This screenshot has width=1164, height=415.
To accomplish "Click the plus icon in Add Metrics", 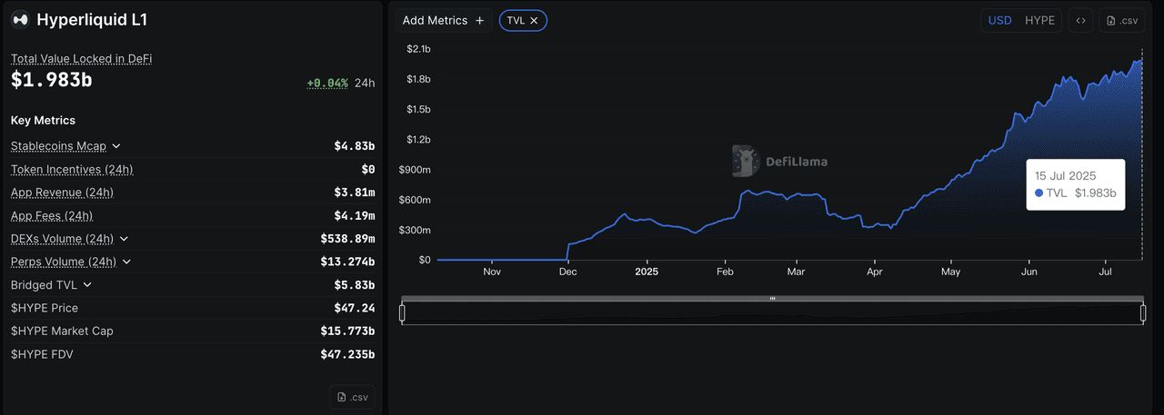I will (479, 20).
